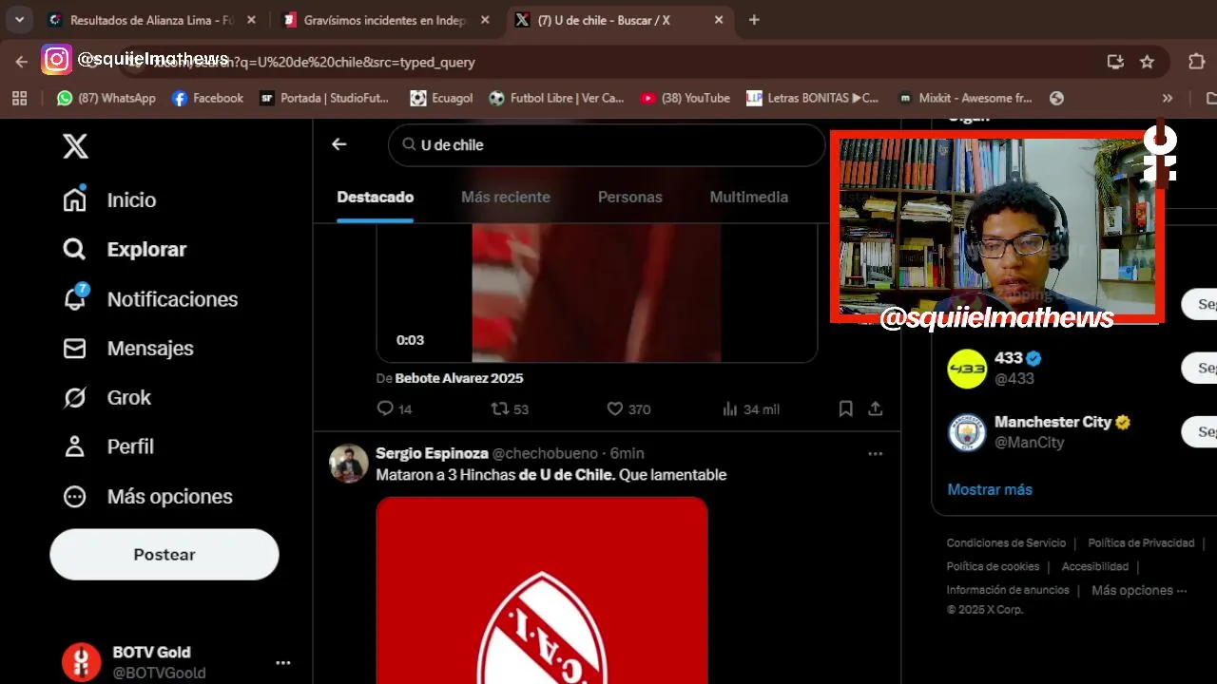Open Portada StudioFut bookmark

coord(324,98)
